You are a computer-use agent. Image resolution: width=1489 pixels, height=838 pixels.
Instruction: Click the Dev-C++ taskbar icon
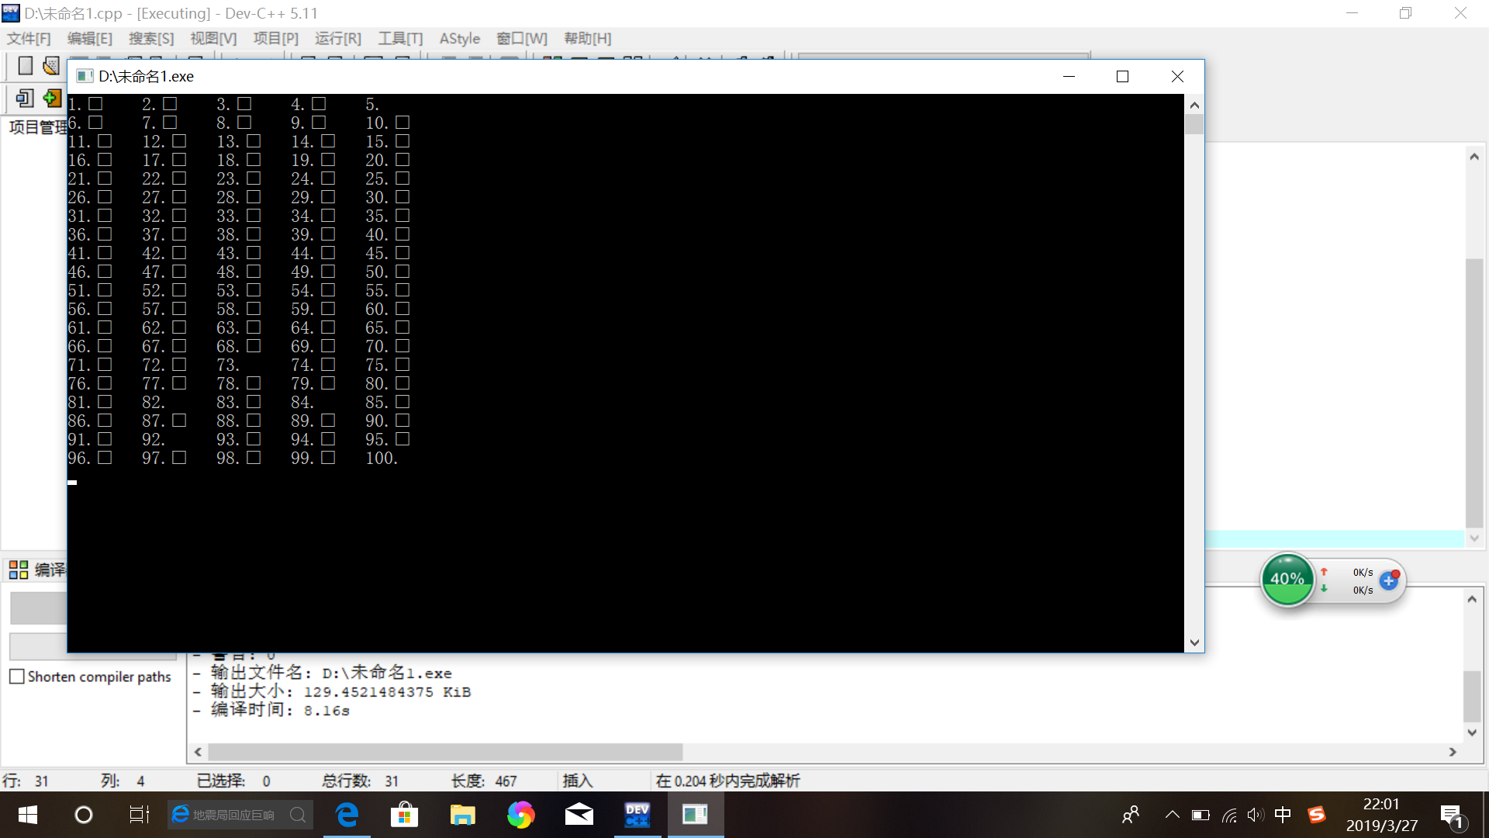coord(637,815)
